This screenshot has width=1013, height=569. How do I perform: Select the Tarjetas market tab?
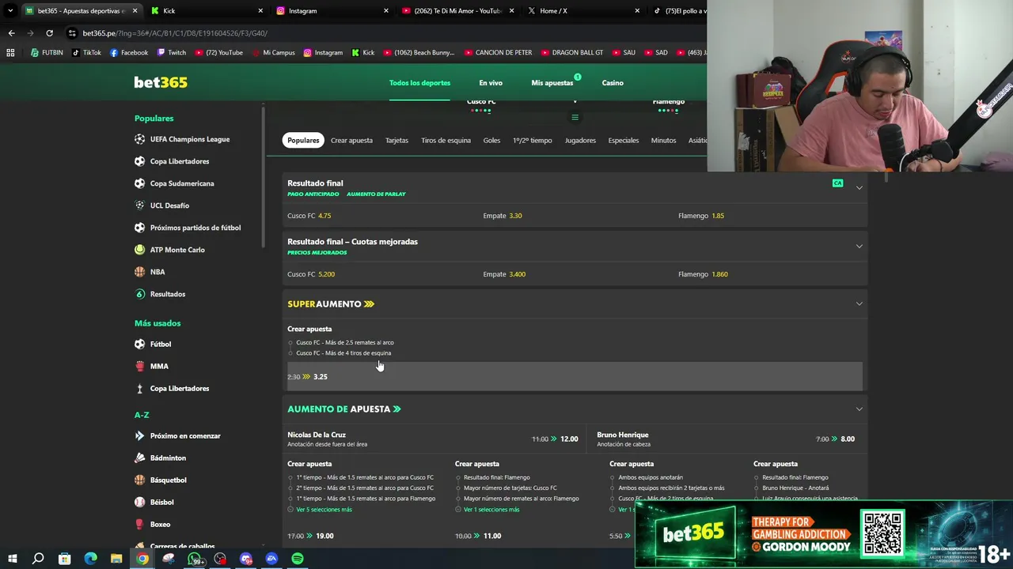pos(396,141)
